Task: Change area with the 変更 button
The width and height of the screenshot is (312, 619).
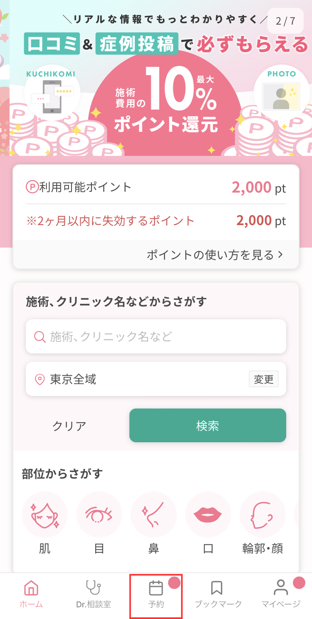Action: (x=263, y=379)
